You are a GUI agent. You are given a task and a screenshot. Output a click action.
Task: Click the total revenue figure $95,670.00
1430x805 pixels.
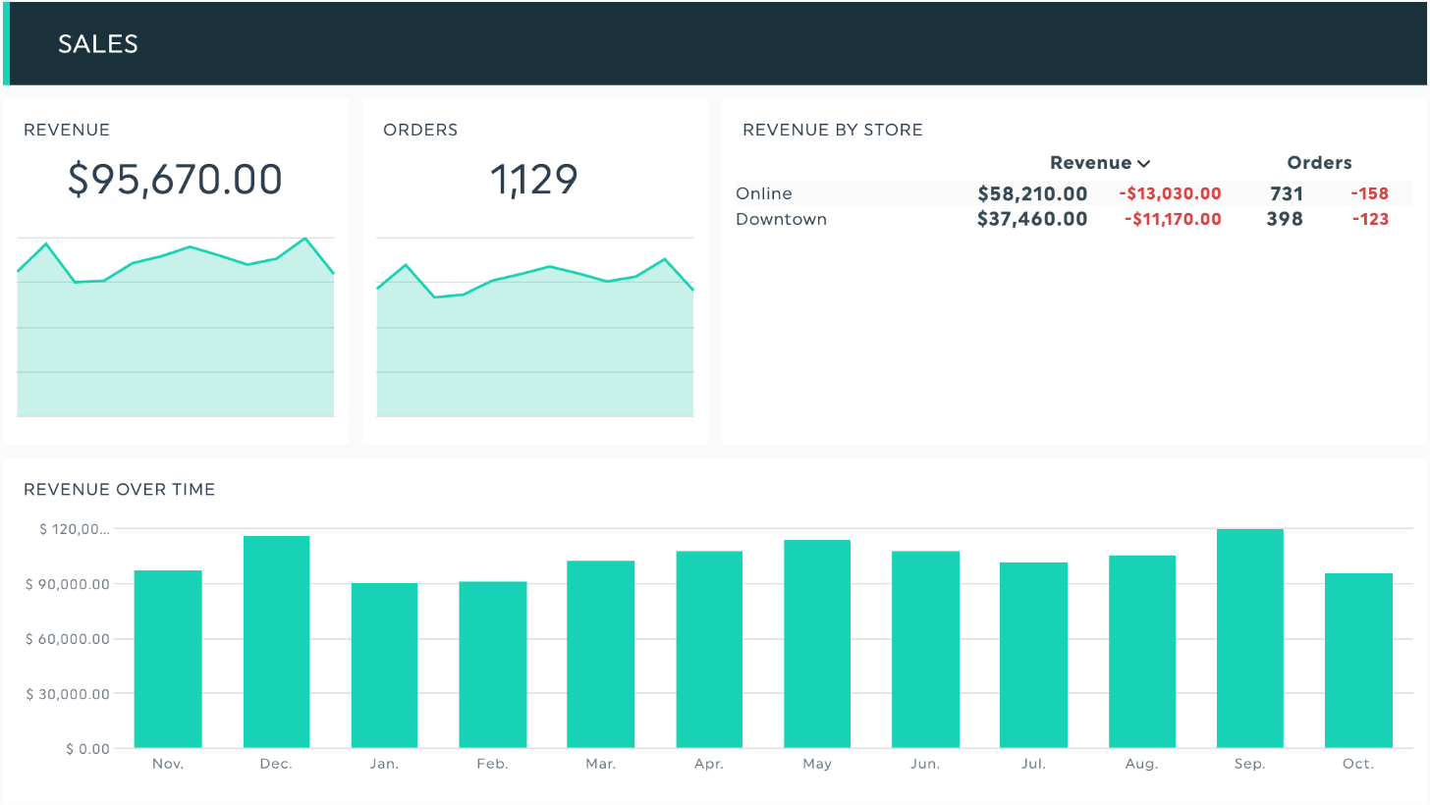pyautogui.click(x=175, y=180)
